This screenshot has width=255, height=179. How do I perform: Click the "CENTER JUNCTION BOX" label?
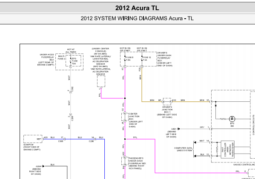point(134,116)
